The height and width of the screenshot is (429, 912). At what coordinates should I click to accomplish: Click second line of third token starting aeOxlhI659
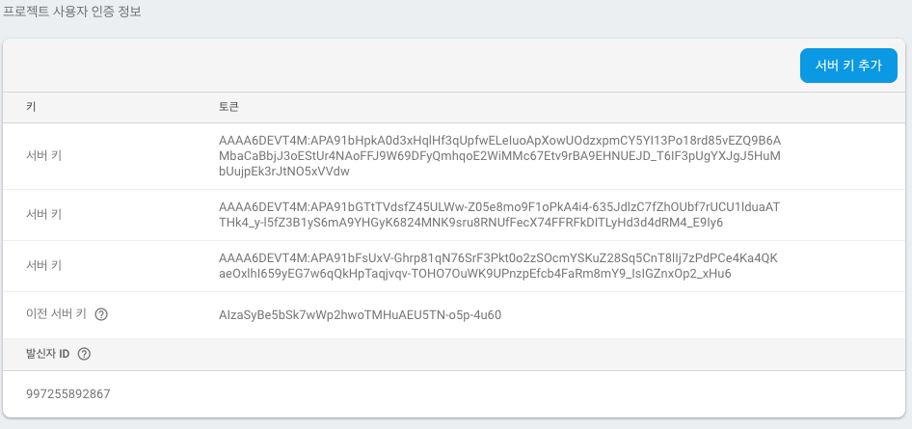[475, 274]
